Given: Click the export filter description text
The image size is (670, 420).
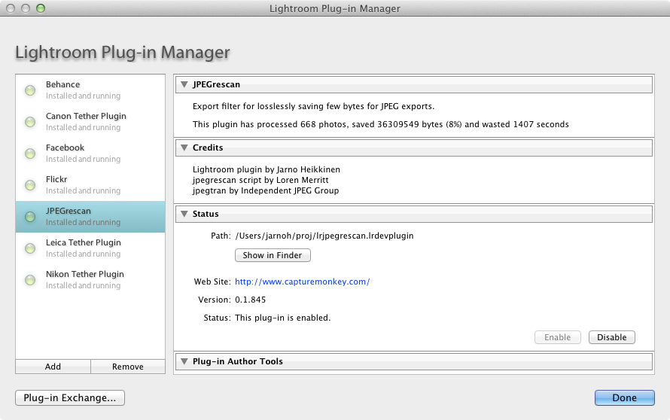Looking at the screenshot, I should click(313, 106).
